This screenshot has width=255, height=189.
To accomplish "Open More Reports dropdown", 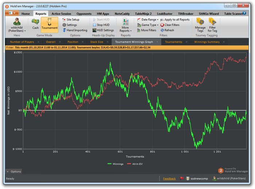I will click(x=125, y=25).
